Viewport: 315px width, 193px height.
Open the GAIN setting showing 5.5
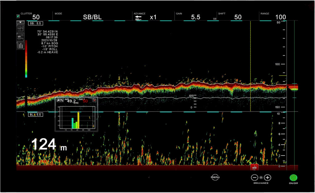click(195, 17)
